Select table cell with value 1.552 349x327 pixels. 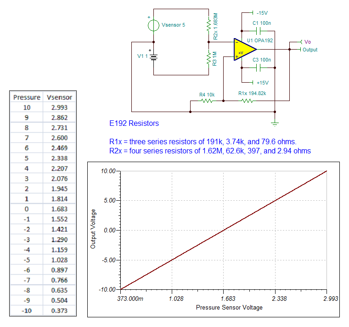point(59,219)
